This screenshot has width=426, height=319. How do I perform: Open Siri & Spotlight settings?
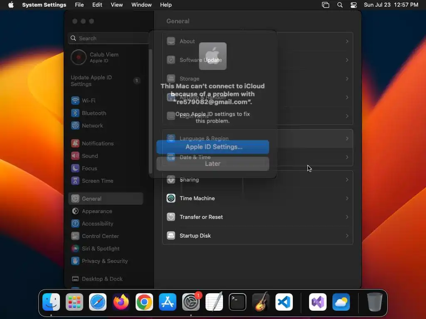point(106,249)
